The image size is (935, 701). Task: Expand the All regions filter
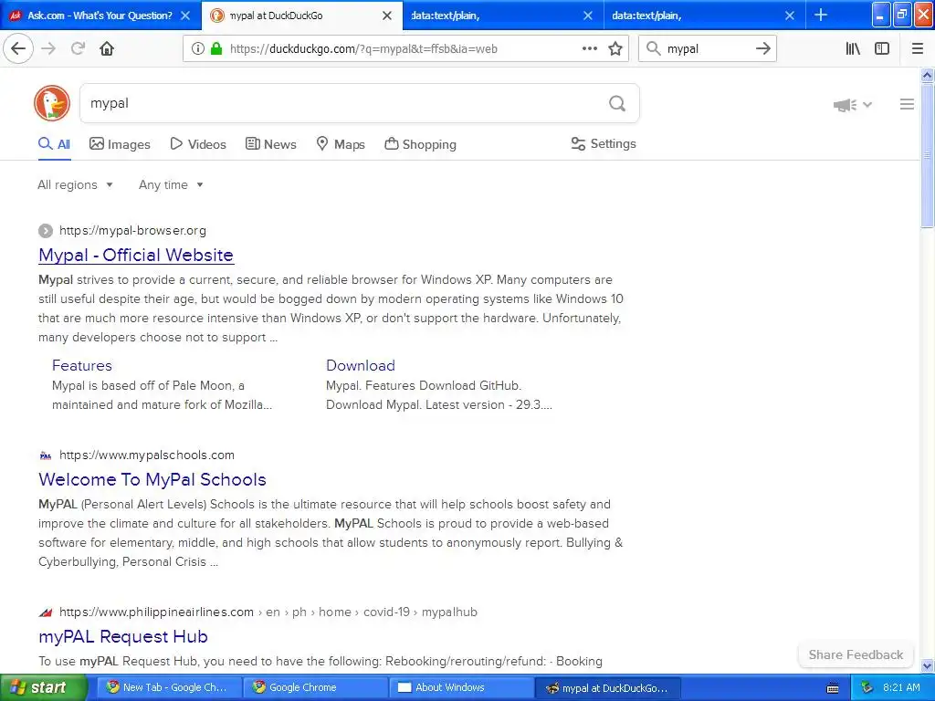pos(75,184)
